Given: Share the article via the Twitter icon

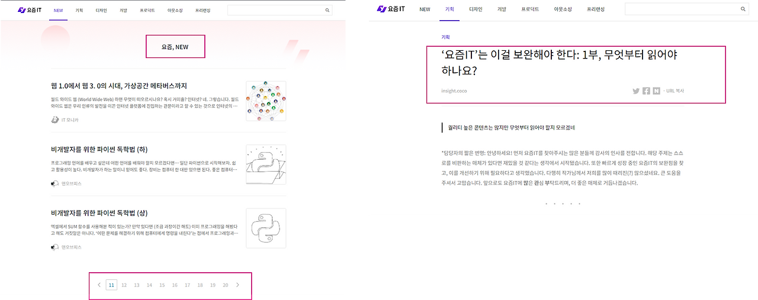Looking at the screenshot, I should 636,91.
